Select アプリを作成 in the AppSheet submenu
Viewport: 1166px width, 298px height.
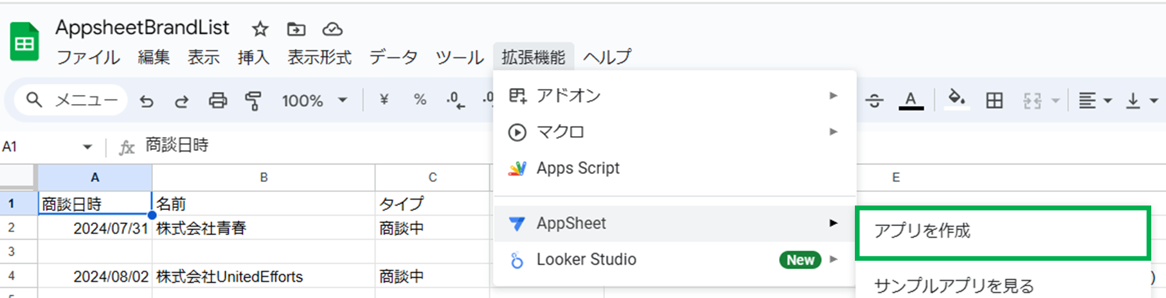[922, 231]
